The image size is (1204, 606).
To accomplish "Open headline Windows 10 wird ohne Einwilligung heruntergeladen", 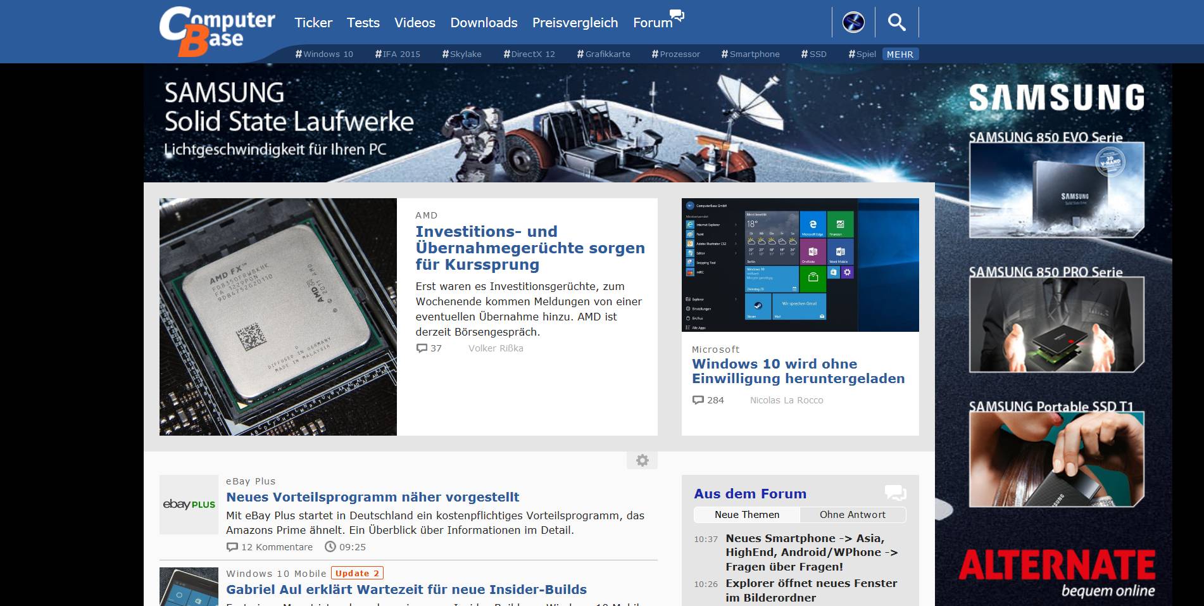I will [798, 371].
